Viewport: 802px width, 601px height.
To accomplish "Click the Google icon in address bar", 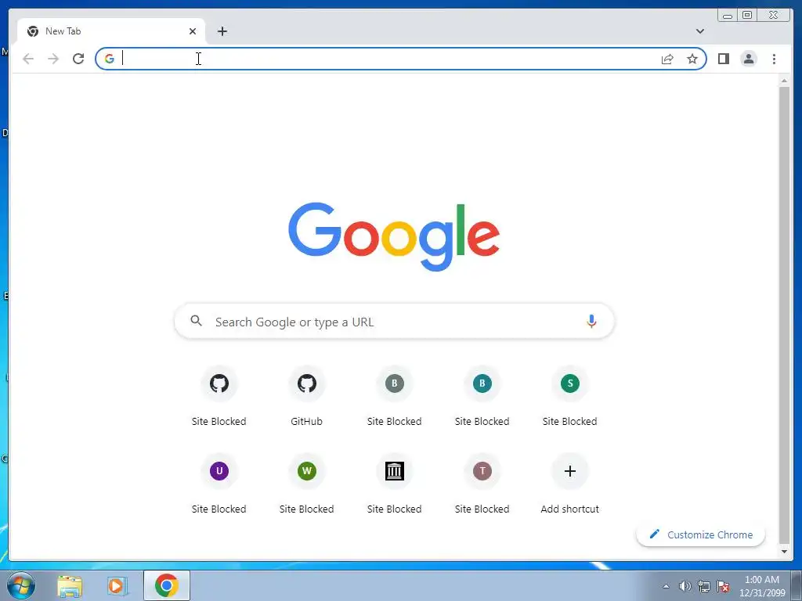I will [x=109, y=59].
